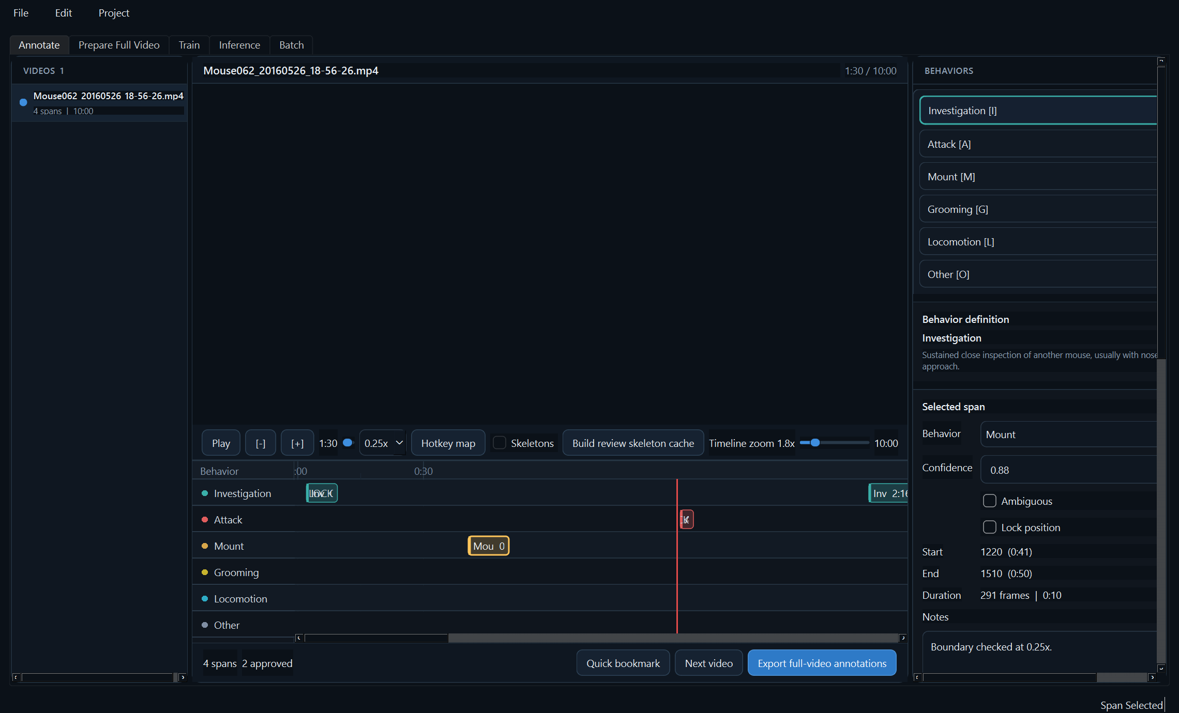Click timeline scrollbar right arrow
Image resolution: width=1179 pixels, height=713 pixels.
click(x=903, y=638)
